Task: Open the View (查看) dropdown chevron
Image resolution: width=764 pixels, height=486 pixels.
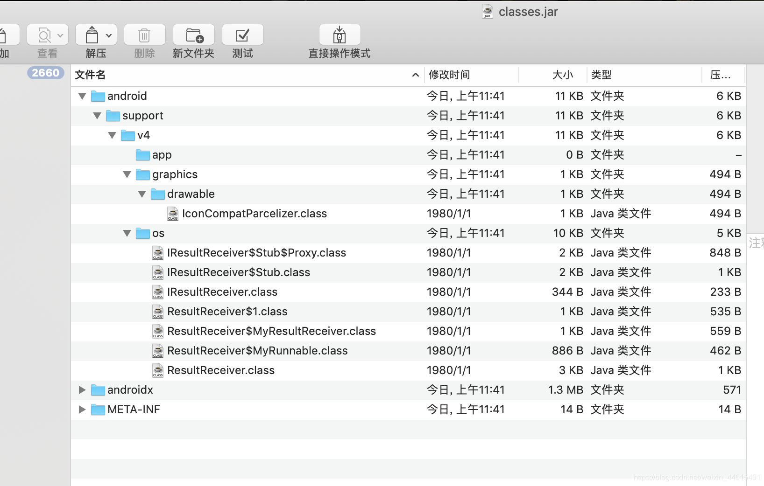Action: [60, 35]
